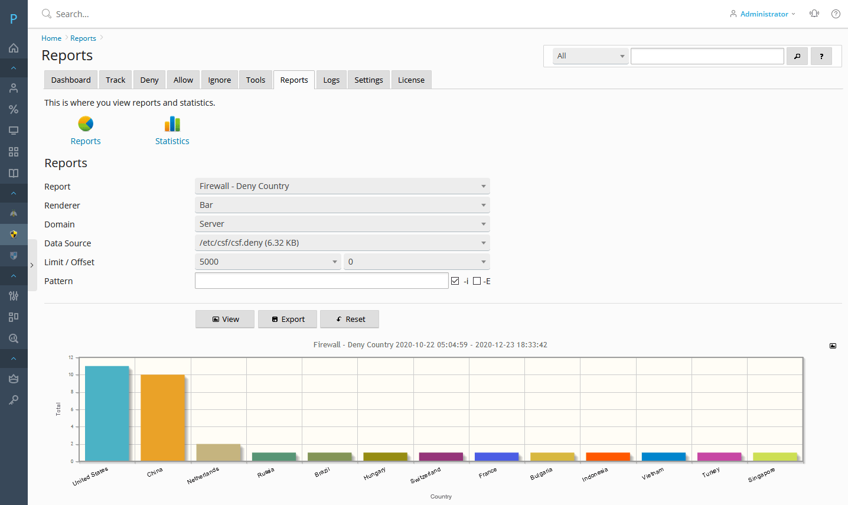Collapse the first sidebar section chevron
Image resolution: width=848 pixels, height=505 pixels.
(x=14, y=68)
